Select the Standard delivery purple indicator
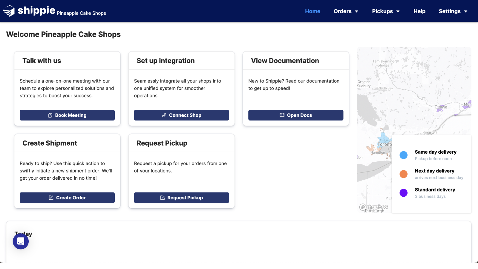This screenshot has height=269, width=478. pyautogui.click(x=403, y=193)
